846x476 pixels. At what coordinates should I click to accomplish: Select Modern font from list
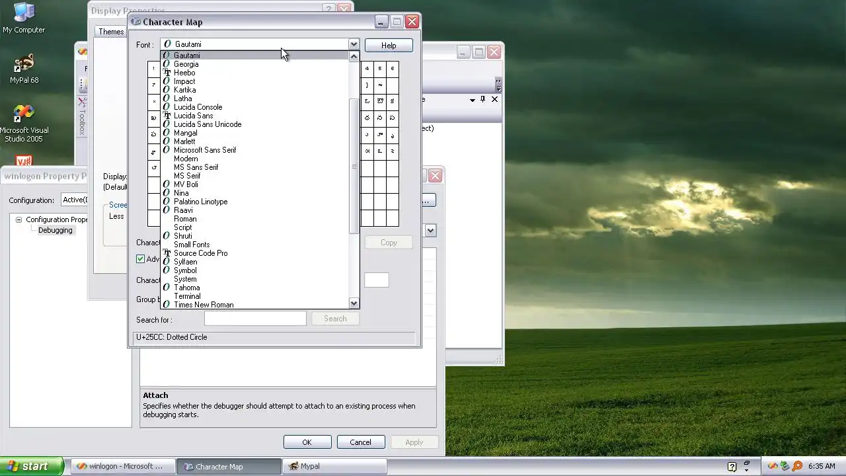[x=254, y=159]
